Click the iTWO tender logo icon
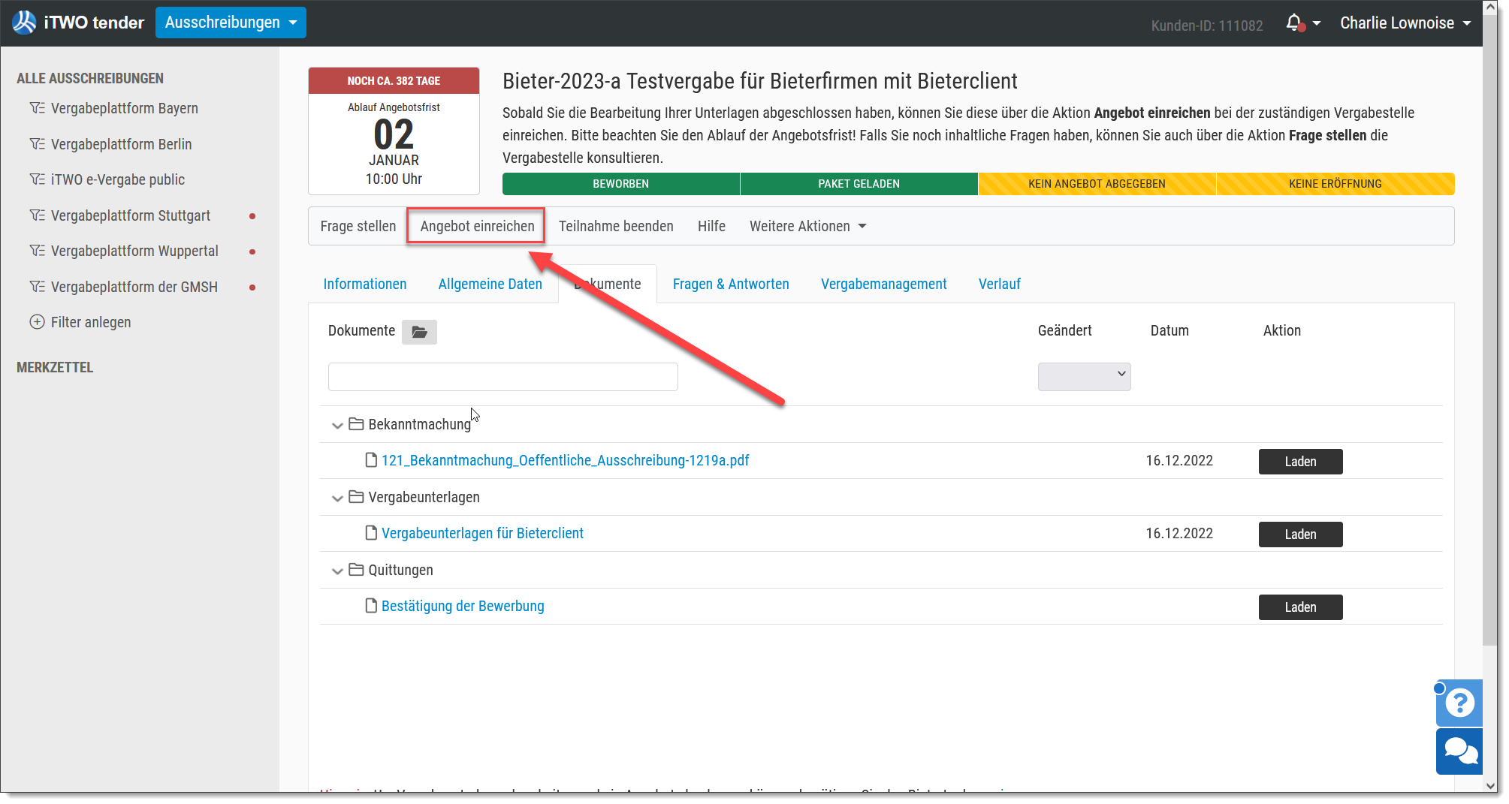 pyautogui.click(x=24, y=23)
